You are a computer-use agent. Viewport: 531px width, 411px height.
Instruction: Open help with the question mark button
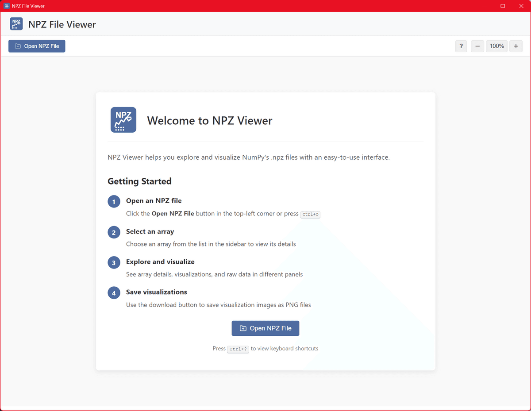point(461,46)
